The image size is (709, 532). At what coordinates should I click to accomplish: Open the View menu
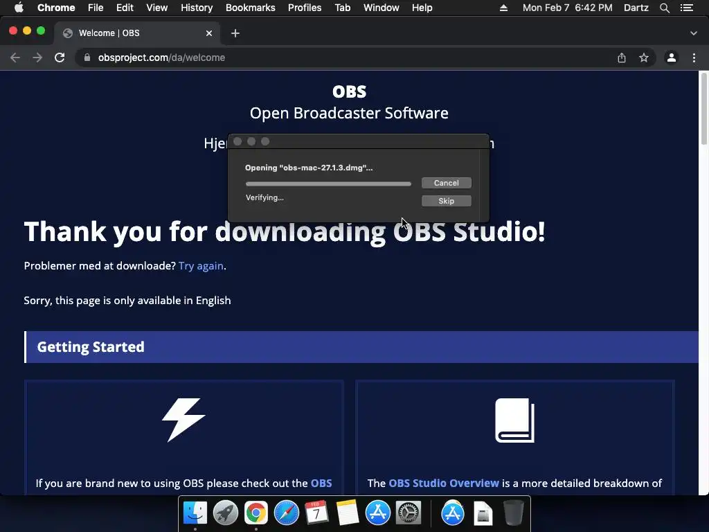(x=157, y=8)
